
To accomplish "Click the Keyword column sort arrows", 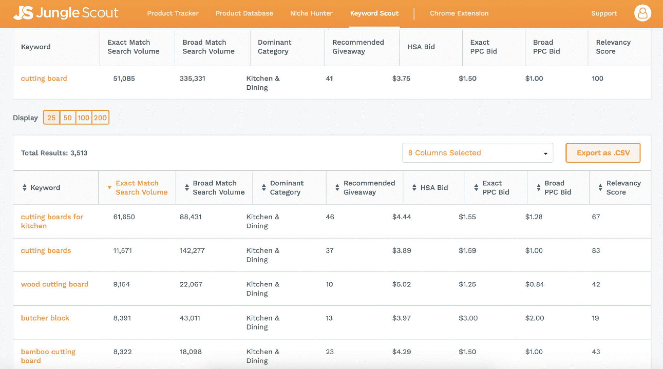I will point(25,187).
